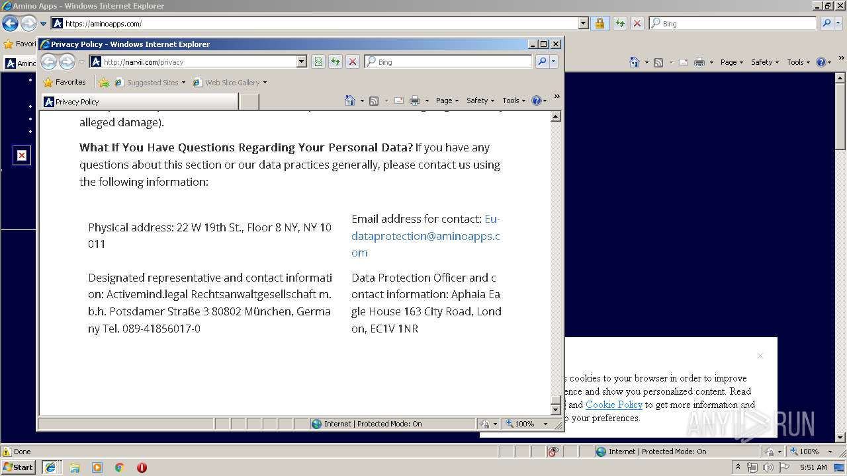
Task: Open the Eu-dataprotection@aminoapps.com email link
Action: tap(425, 235)
